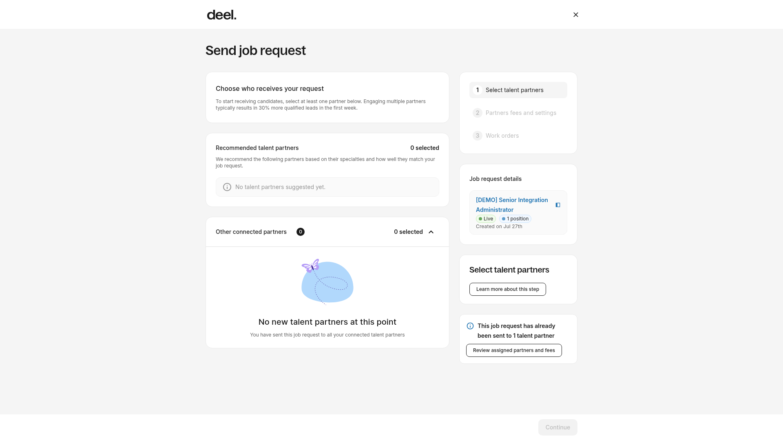Click the deel logo
This screenshot has height=440, width=783.
click(x=221, y=15)
